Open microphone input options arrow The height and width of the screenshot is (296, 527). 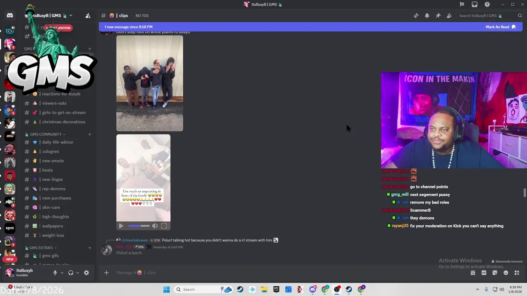coord(62,273)
